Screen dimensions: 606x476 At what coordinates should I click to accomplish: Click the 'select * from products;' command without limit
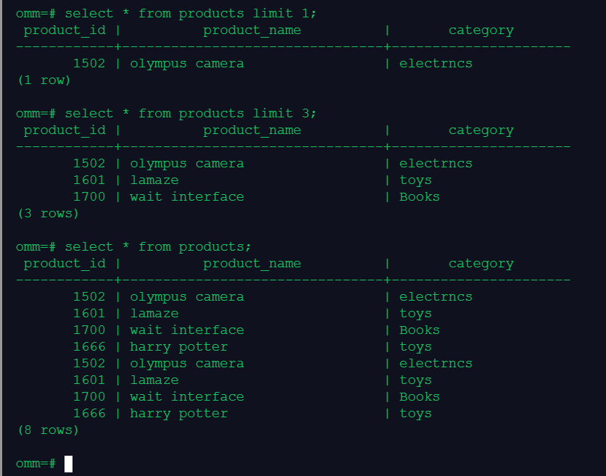pos(158,247)
